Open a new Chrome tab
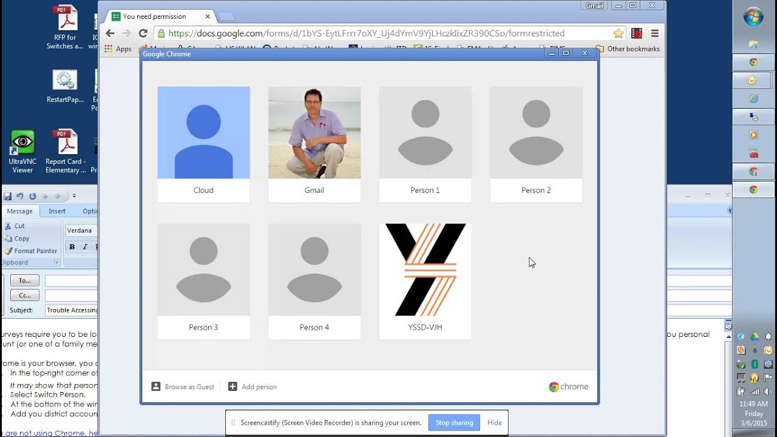The image size is (777, 437). point(226,16)
